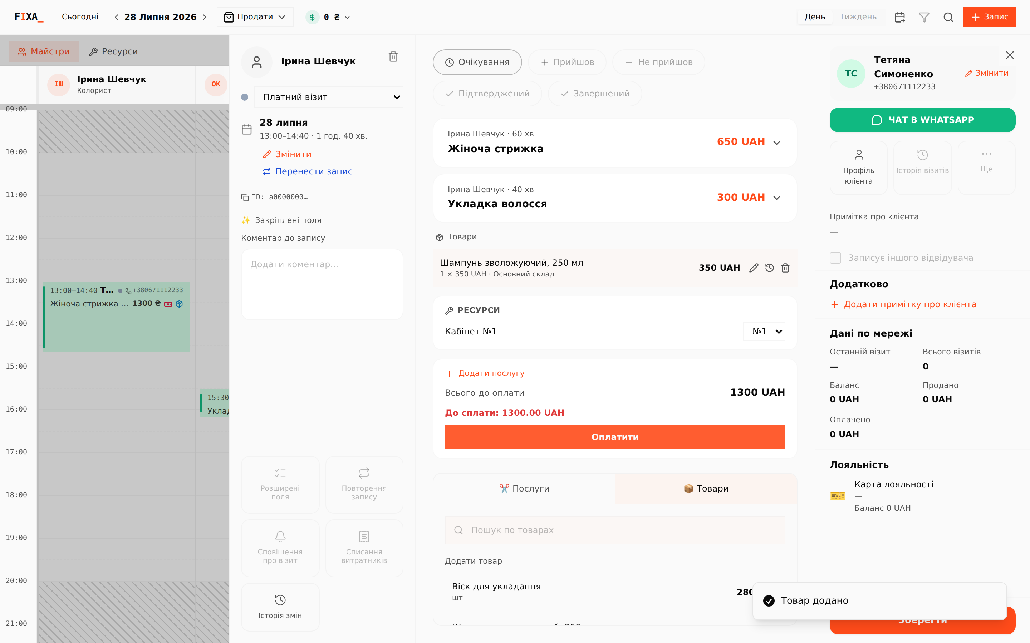Click the Сьогодні button

pyautogui.click(x=80, y=16)
